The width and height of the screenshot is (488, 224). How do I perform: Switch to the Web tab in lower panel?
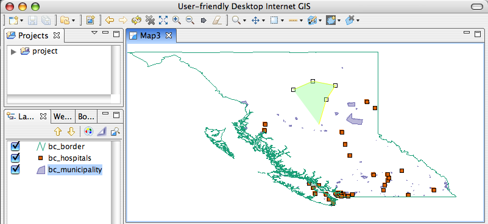click(63, 116)
